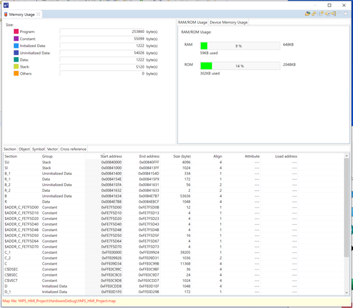This screenshot has height=308, width=353.
Task: Switch to the Symbol tab
Action: point(38,149)
